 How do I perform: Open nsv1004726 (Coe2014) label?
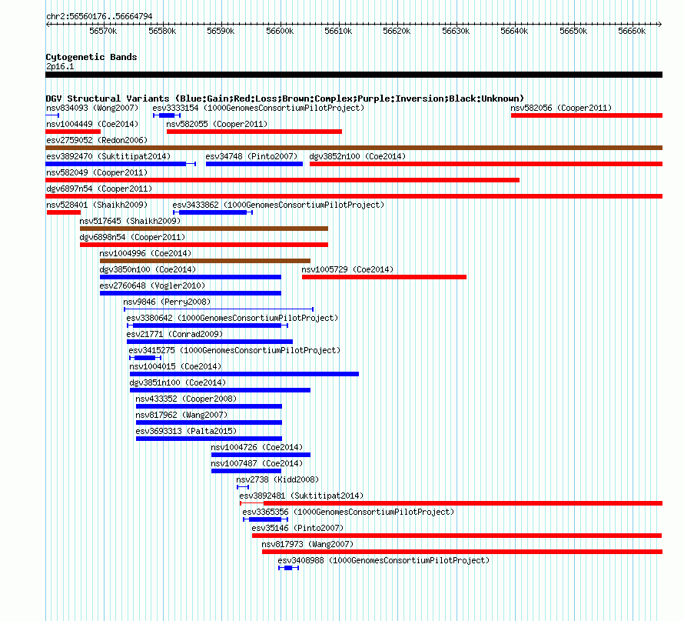tap(257, 447)
